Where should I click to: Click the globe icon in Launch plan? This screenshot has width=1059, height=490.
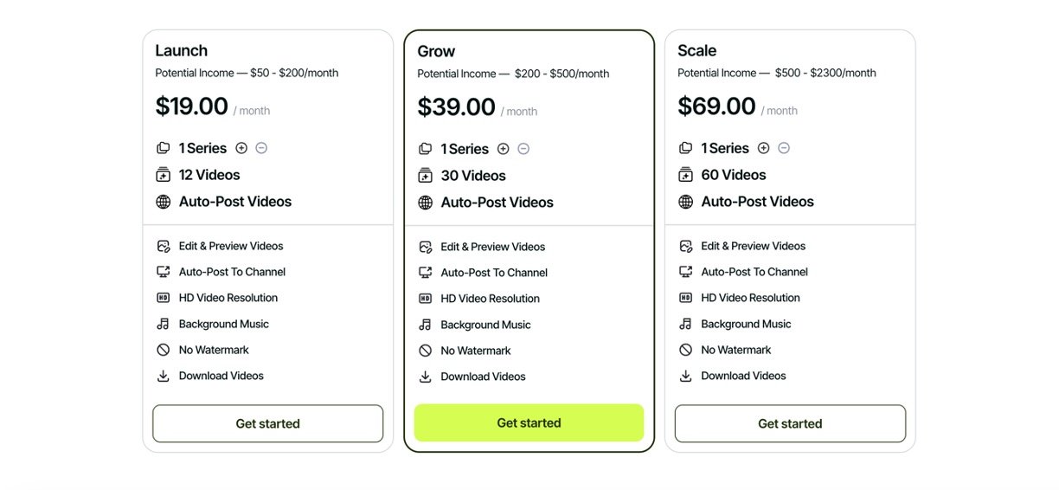(164, 202)
